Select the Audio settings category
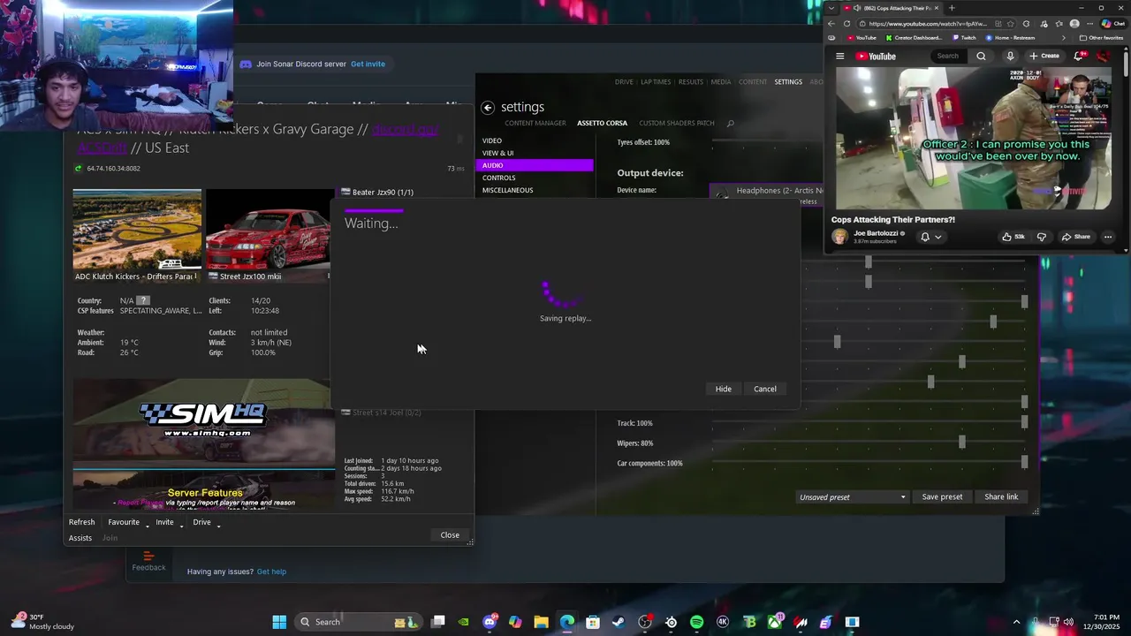 point(535,165)
